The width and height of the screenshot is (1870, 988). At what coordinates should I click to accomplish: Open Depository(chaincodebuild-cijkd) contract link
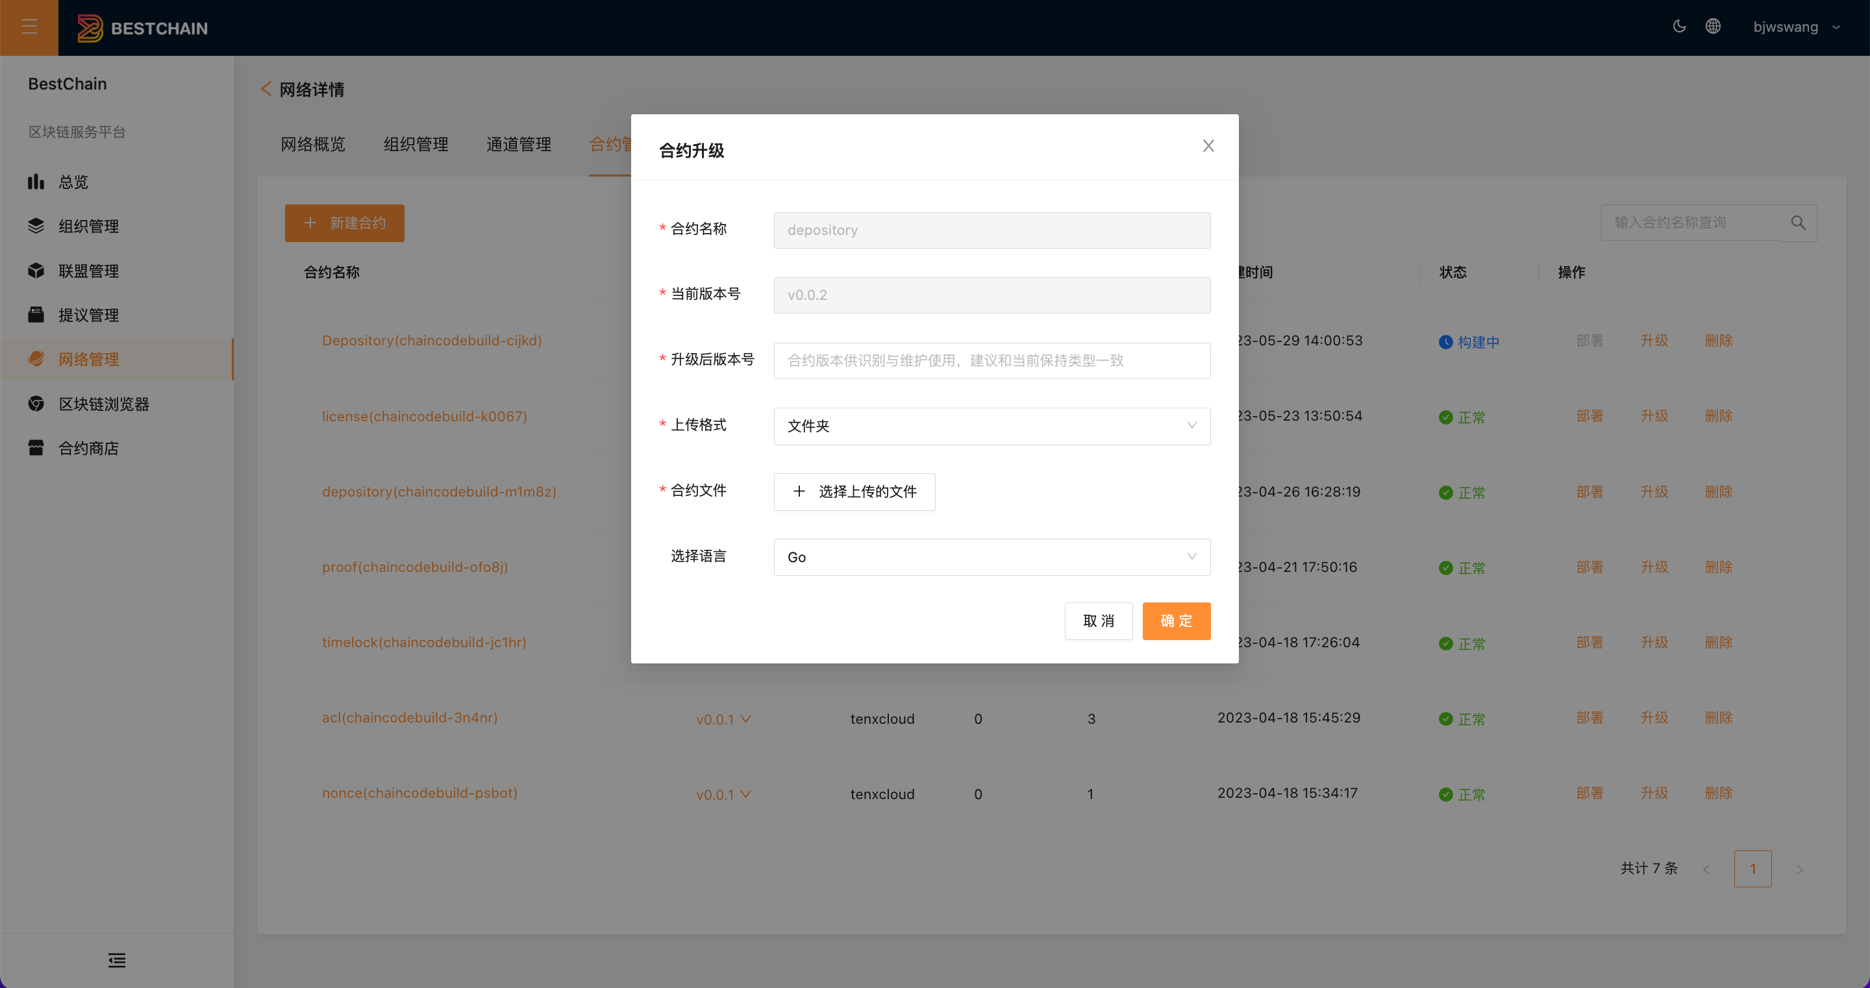tap(432, 340)
